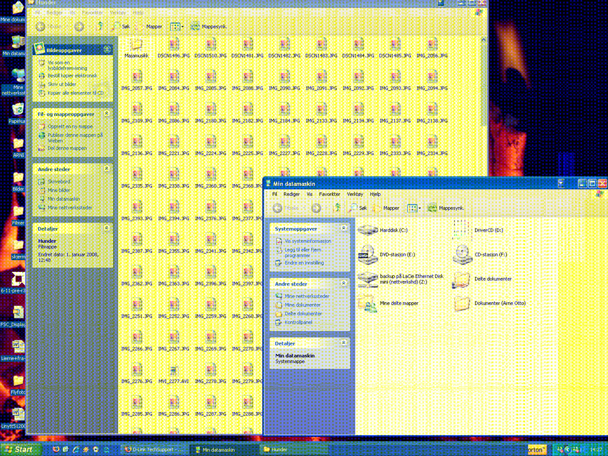Select the IMG_2056.JPG file icon
The image size is (608, 456).
432,44
